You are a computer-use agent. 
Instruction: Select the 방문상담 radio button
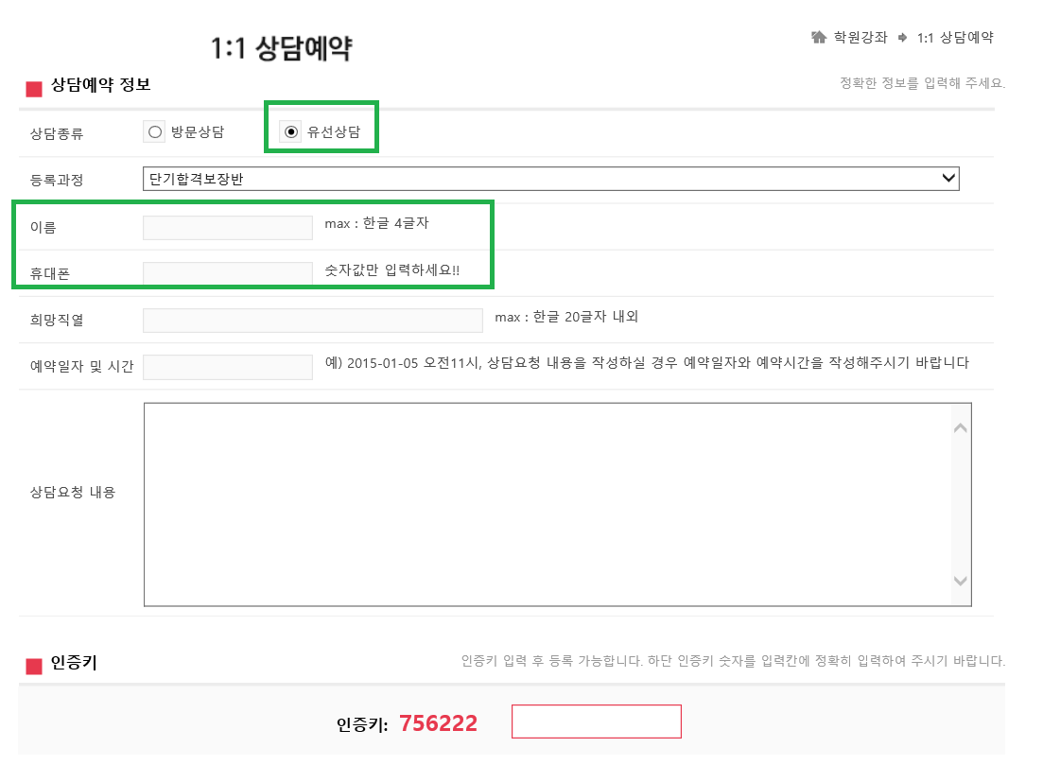click(156, 132)
